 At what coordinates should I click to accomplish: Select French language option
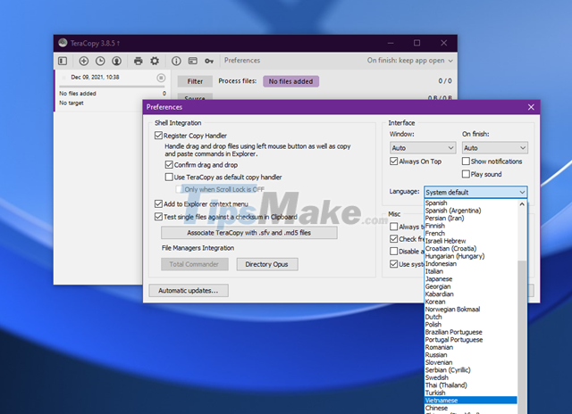tap(471, 233)
